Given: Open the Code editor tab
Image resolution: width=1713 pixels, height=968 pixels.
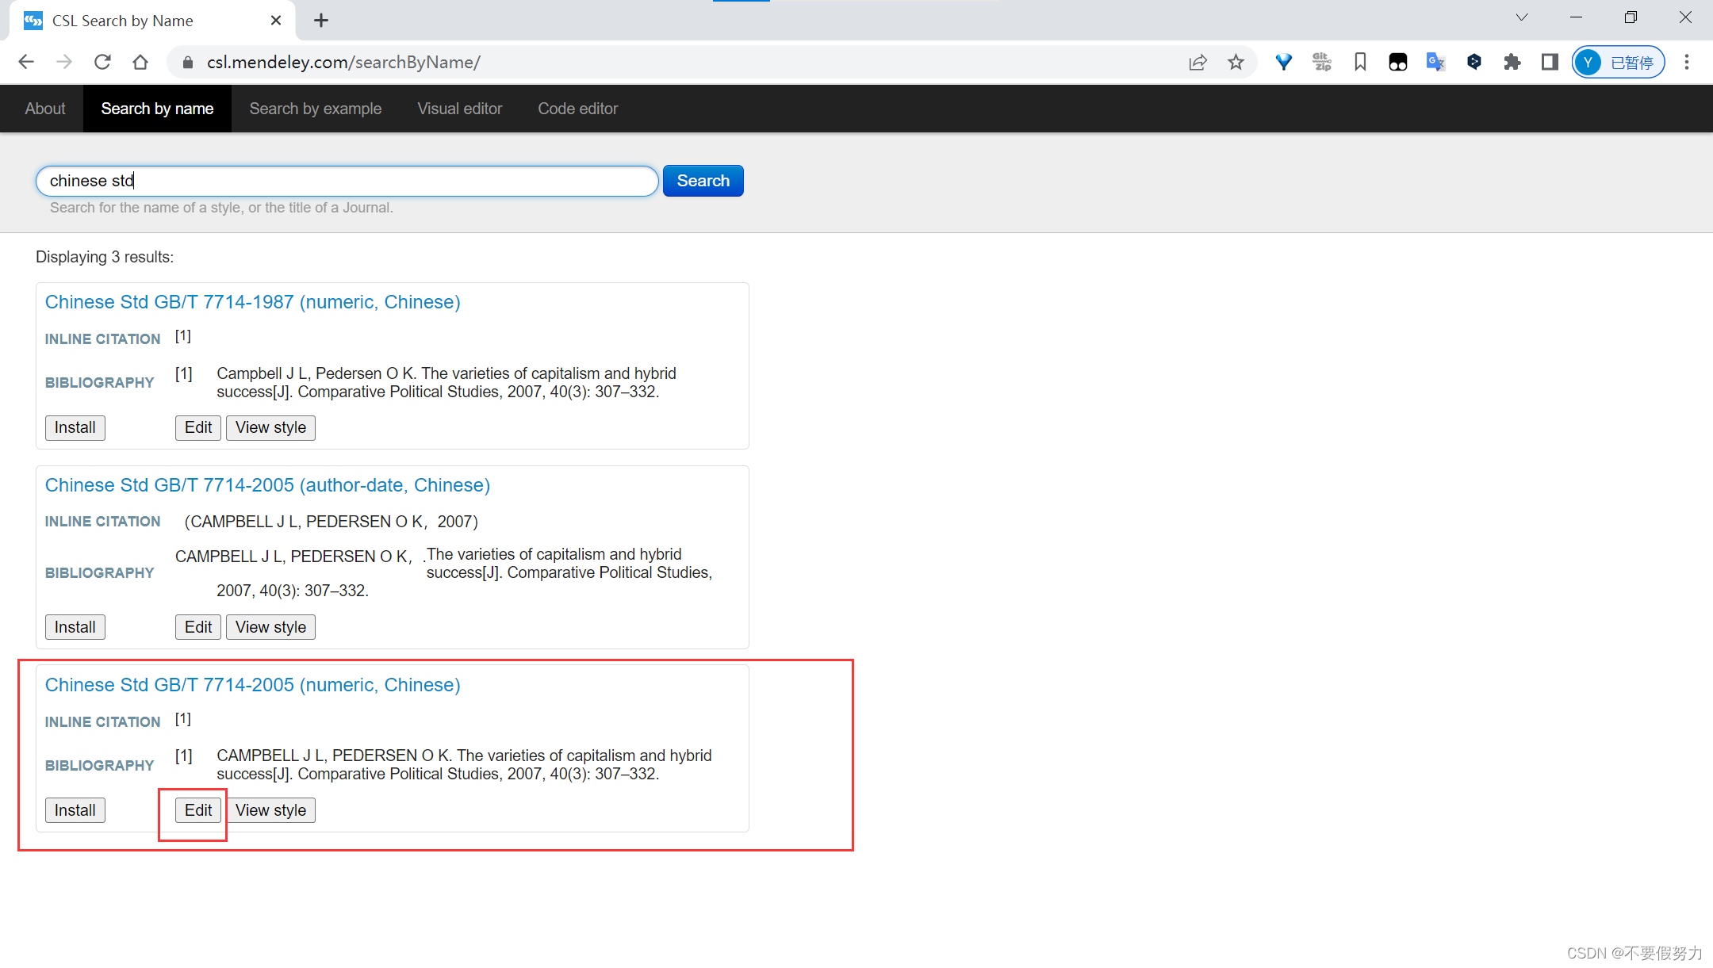Looking at the screenshot, I should coord(577,109).
